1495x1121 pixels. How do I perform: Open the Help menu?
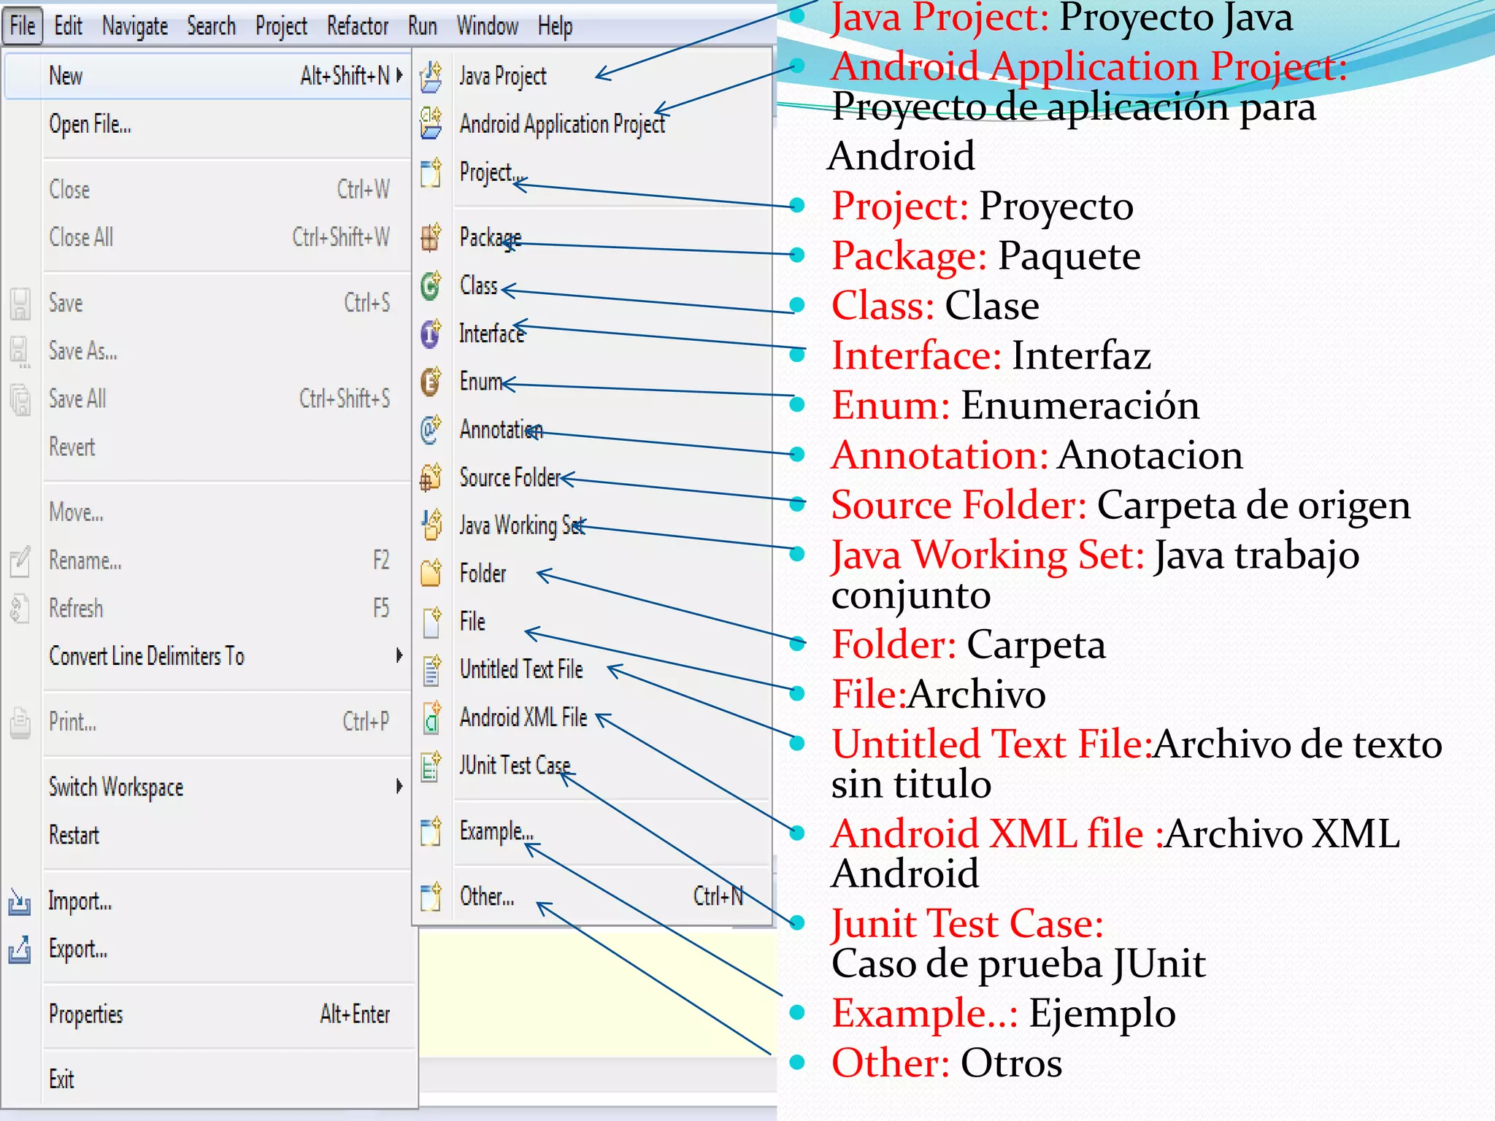556,26
